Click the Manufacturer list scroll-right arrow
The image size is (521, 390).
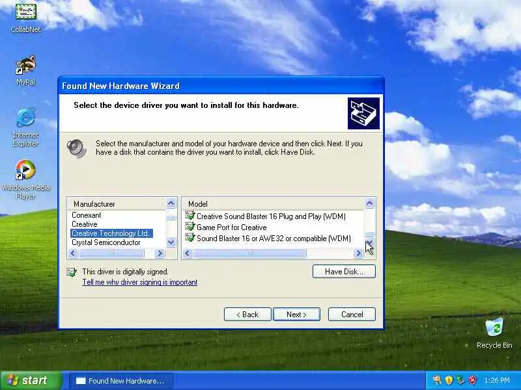point(160,253)
